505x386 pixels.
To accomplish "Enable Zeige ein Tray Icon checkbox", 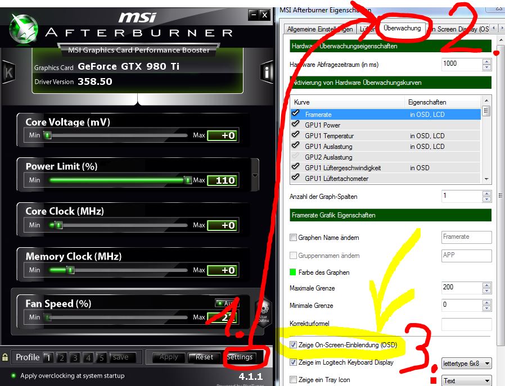I will (x=293, y=380).
